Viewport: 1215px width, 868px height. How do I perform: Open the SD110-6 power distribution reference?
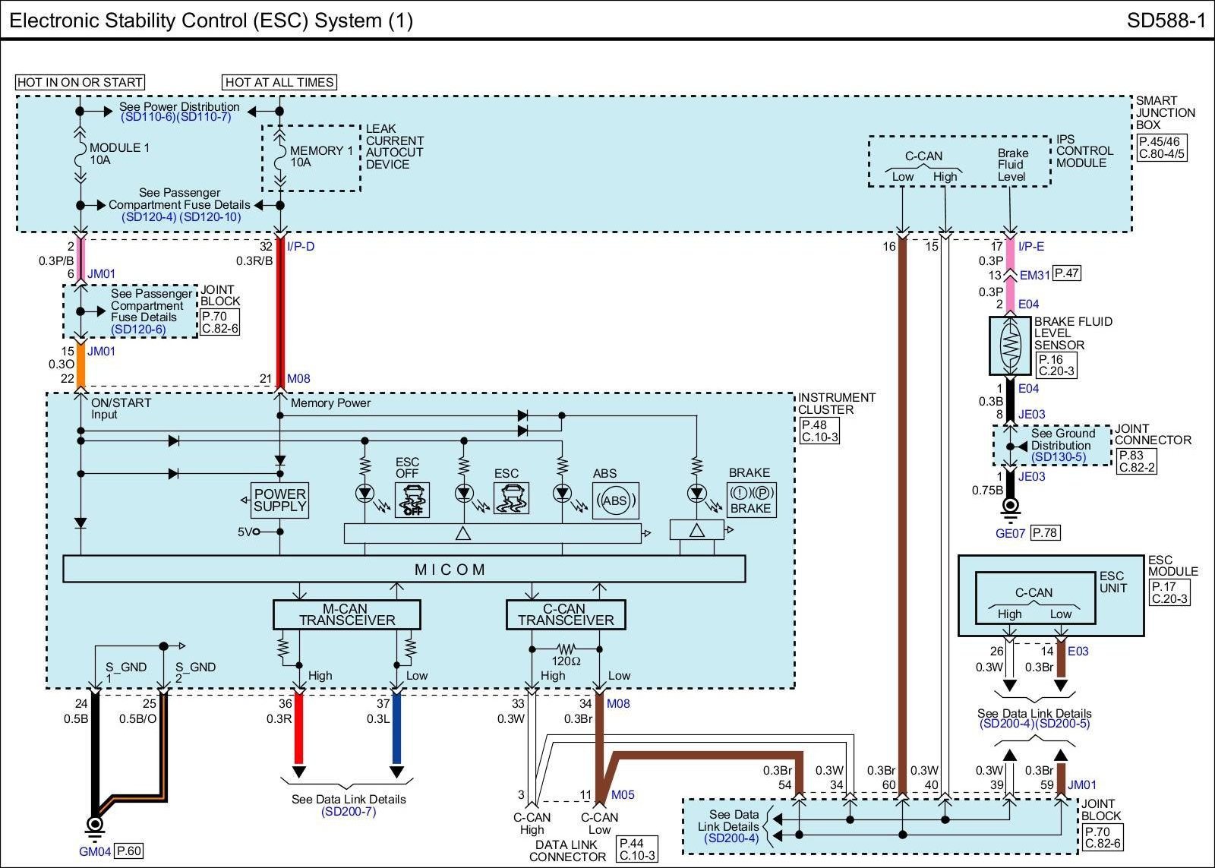(147, 117)
